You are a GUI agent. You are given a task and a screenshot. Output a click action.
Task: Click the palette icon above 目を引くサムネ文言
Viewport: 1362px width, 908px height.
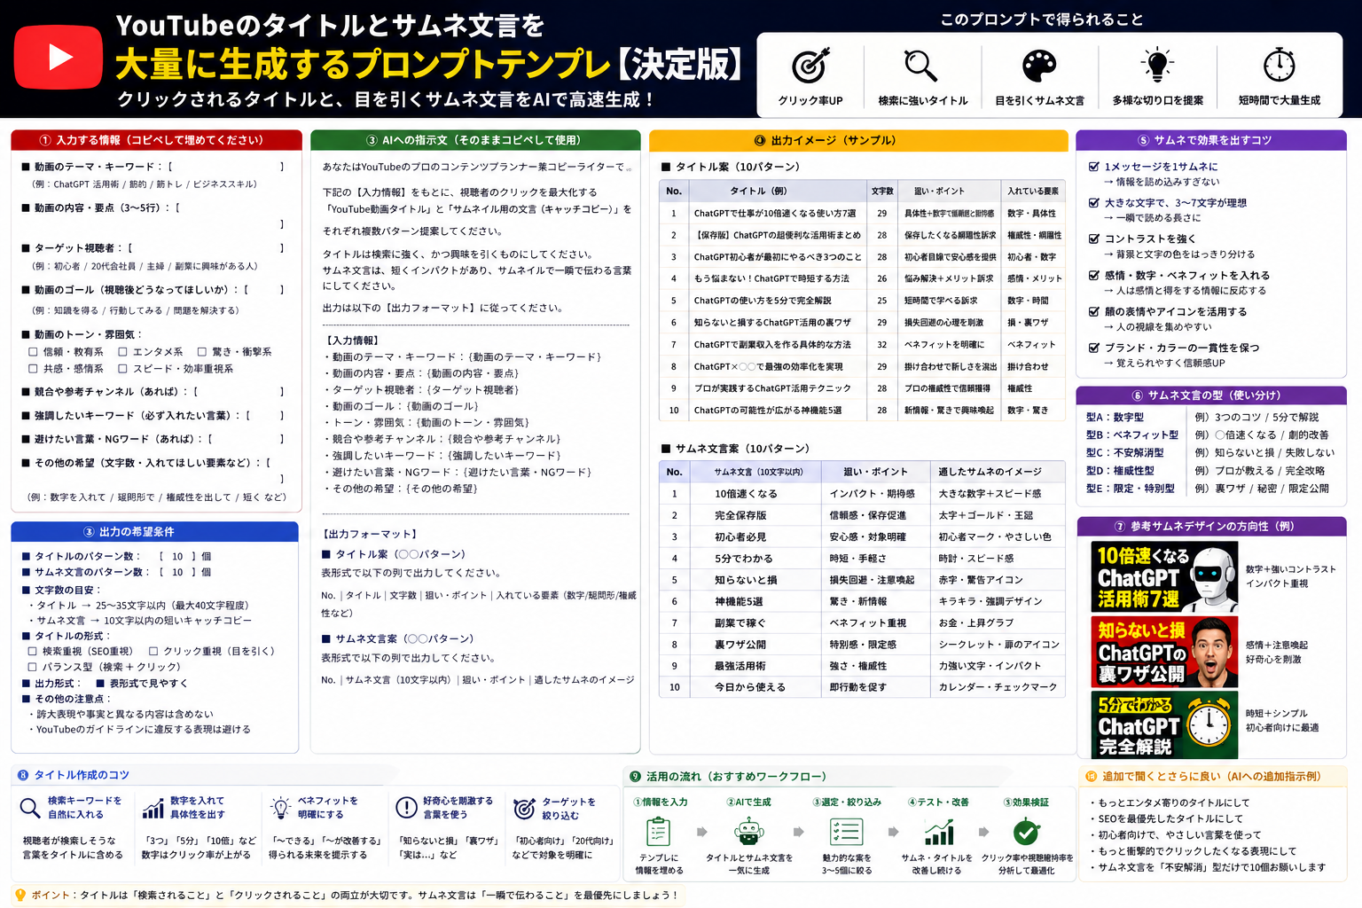[x=1039, y=66]
